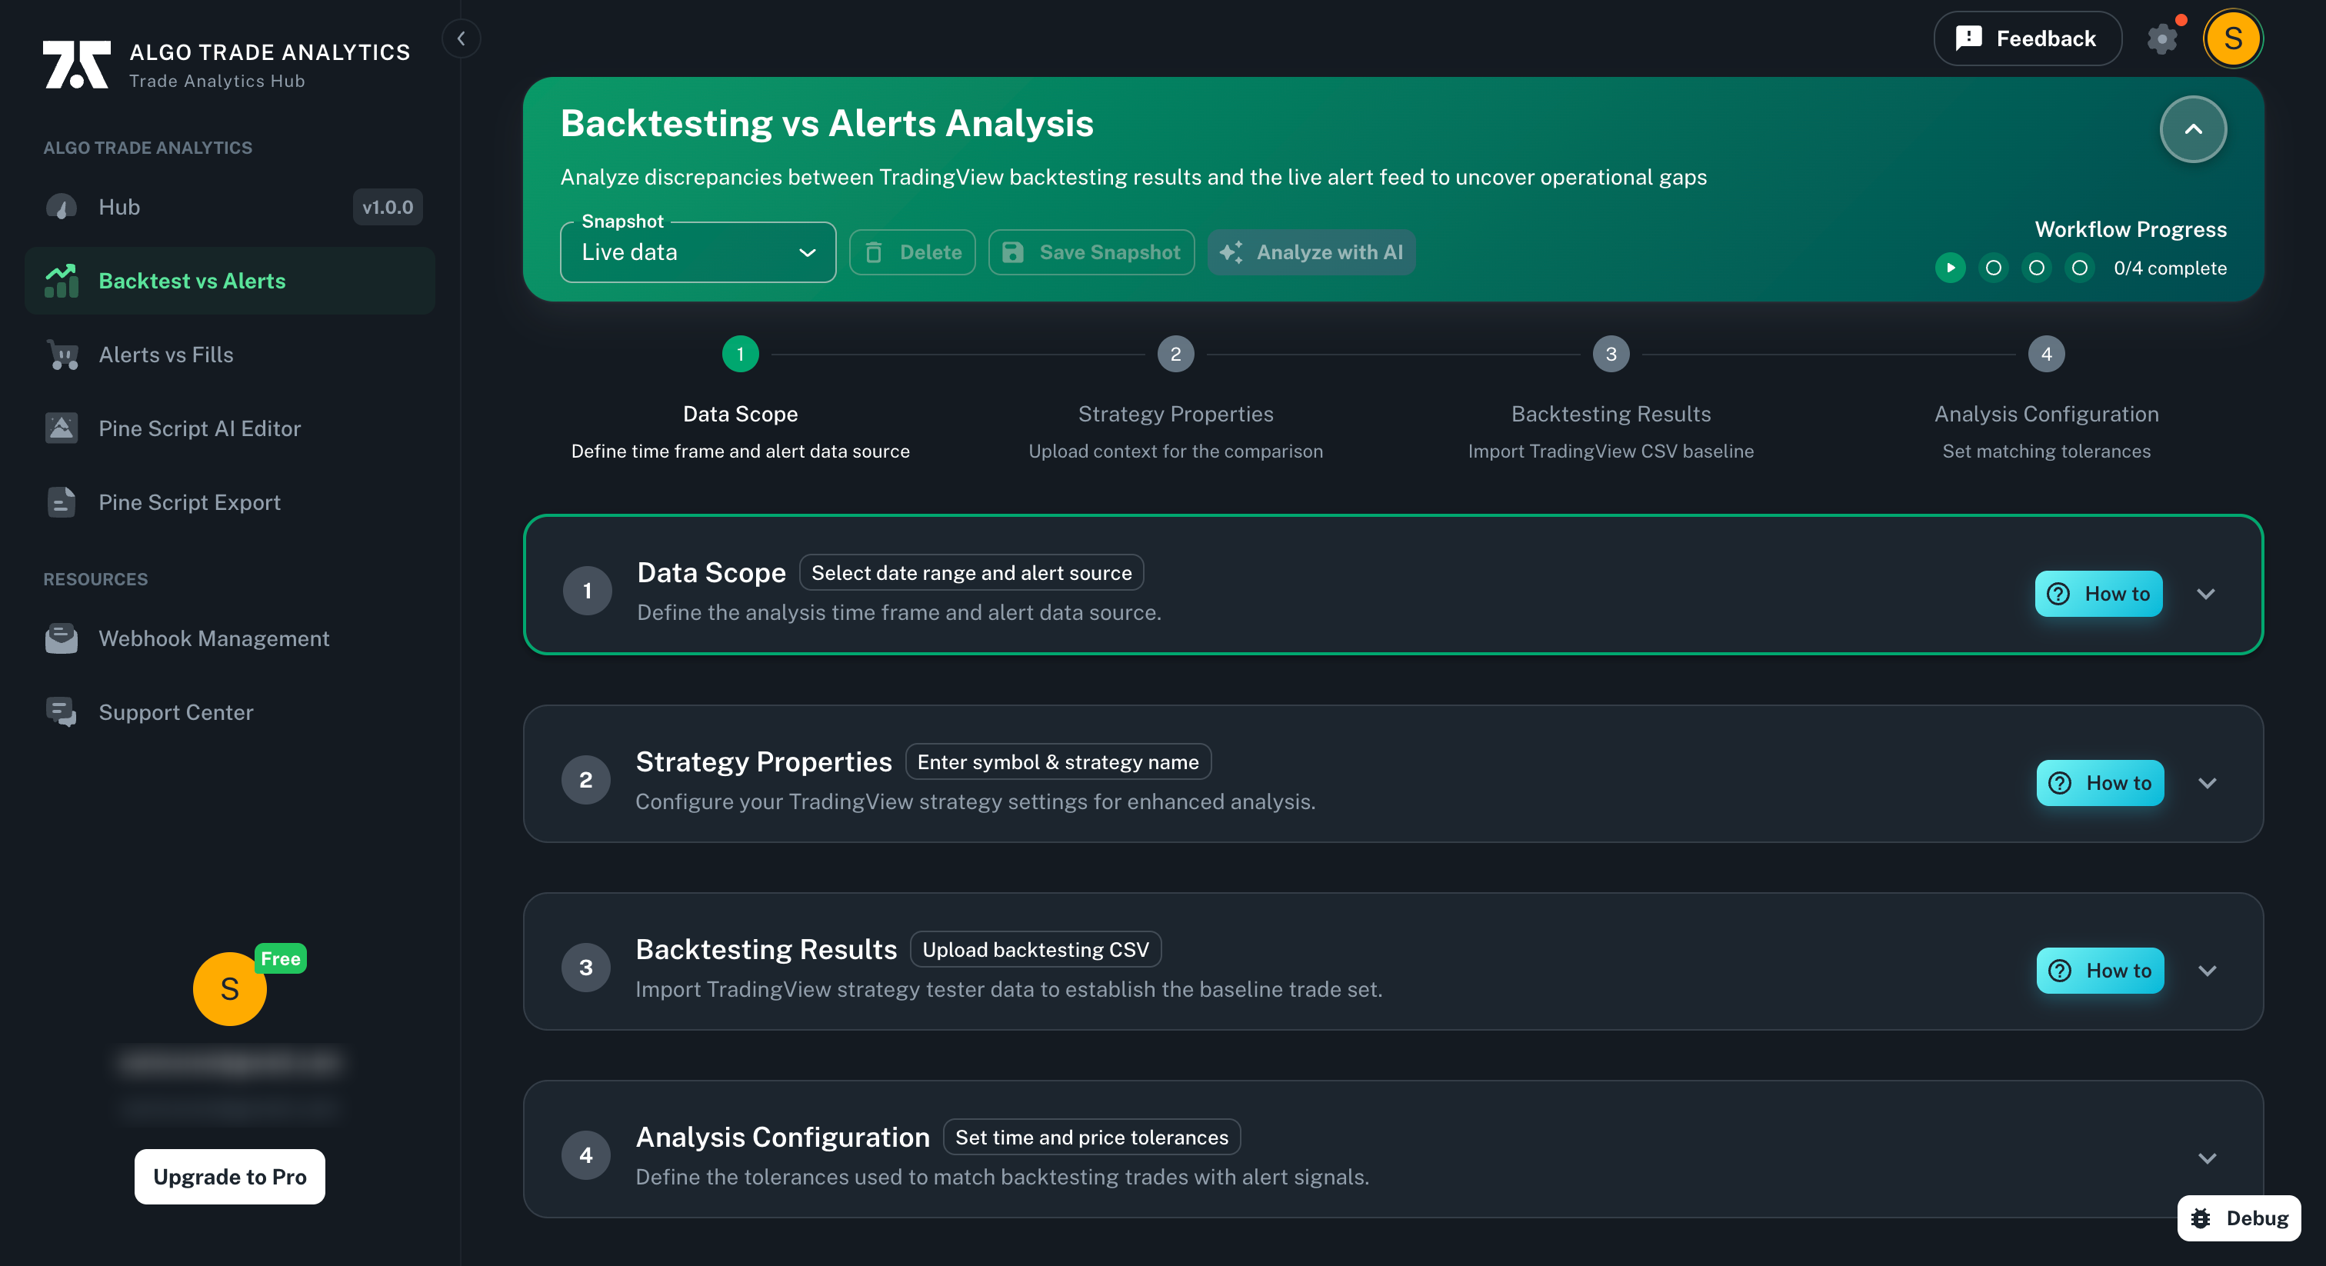This screenshot has height=1266, width=2326.
Task: Open the settings gear with notification dot
Action: tap(2161, 38)
